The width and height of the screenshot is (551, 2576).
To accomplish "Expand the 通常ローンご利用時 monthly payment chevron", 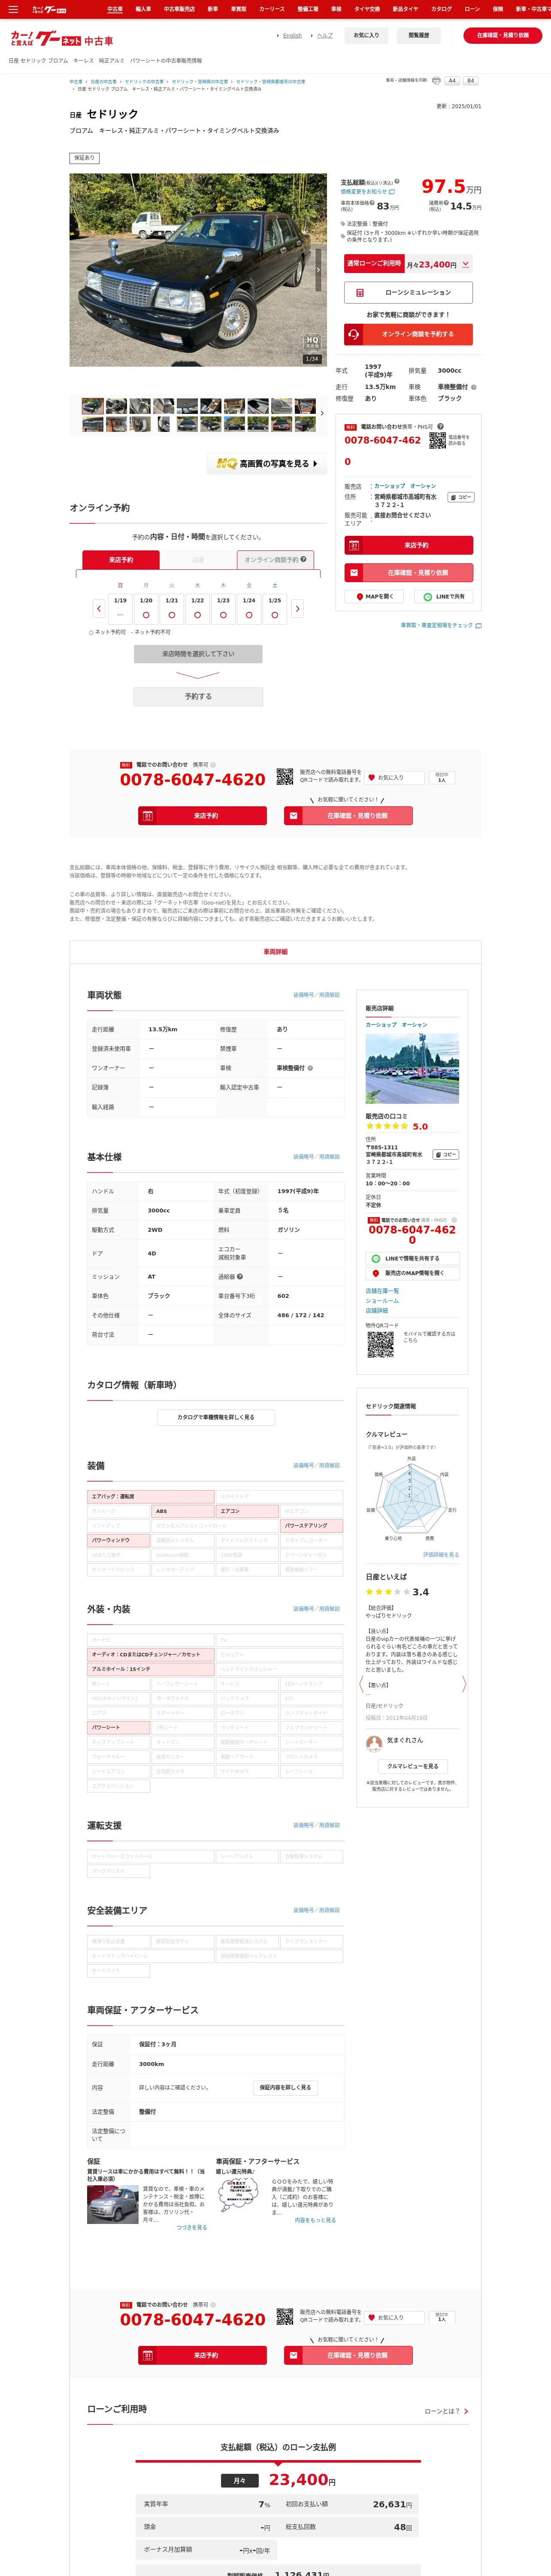I will pos(465,264).
